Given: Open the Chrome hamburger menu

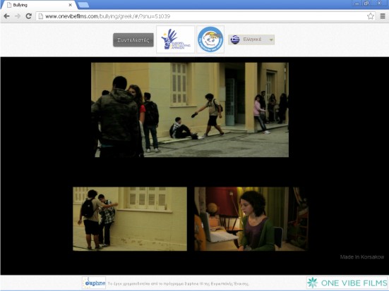Looking at the screenshot, I should coord(383,16).
